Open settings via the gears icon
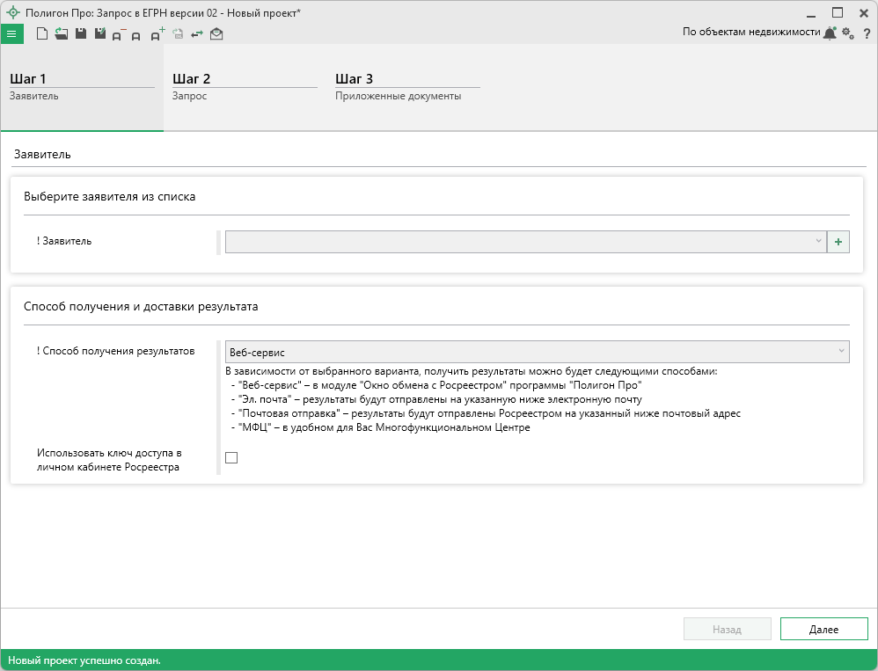Screen dimensions: 878x671 [x=847, y=33]
